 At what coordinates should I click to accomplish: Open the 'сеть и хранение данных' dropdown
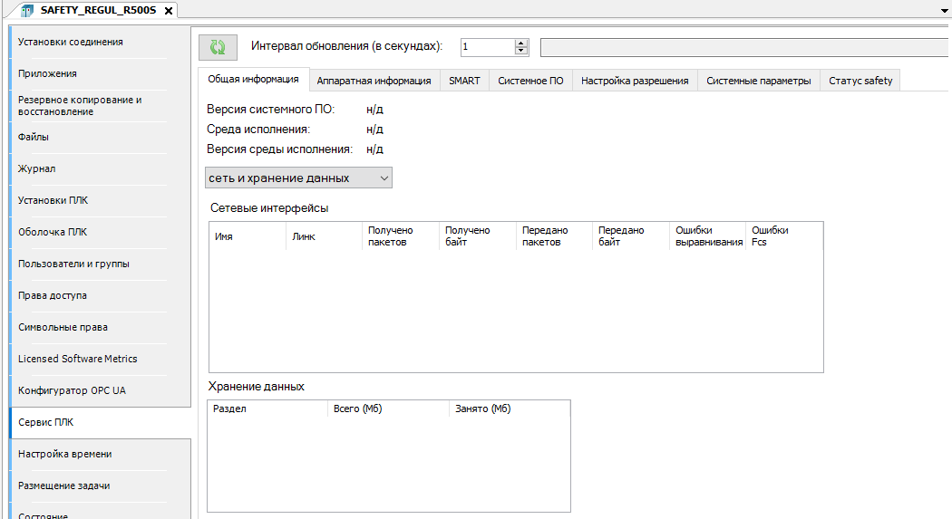[x=299, y=178]
